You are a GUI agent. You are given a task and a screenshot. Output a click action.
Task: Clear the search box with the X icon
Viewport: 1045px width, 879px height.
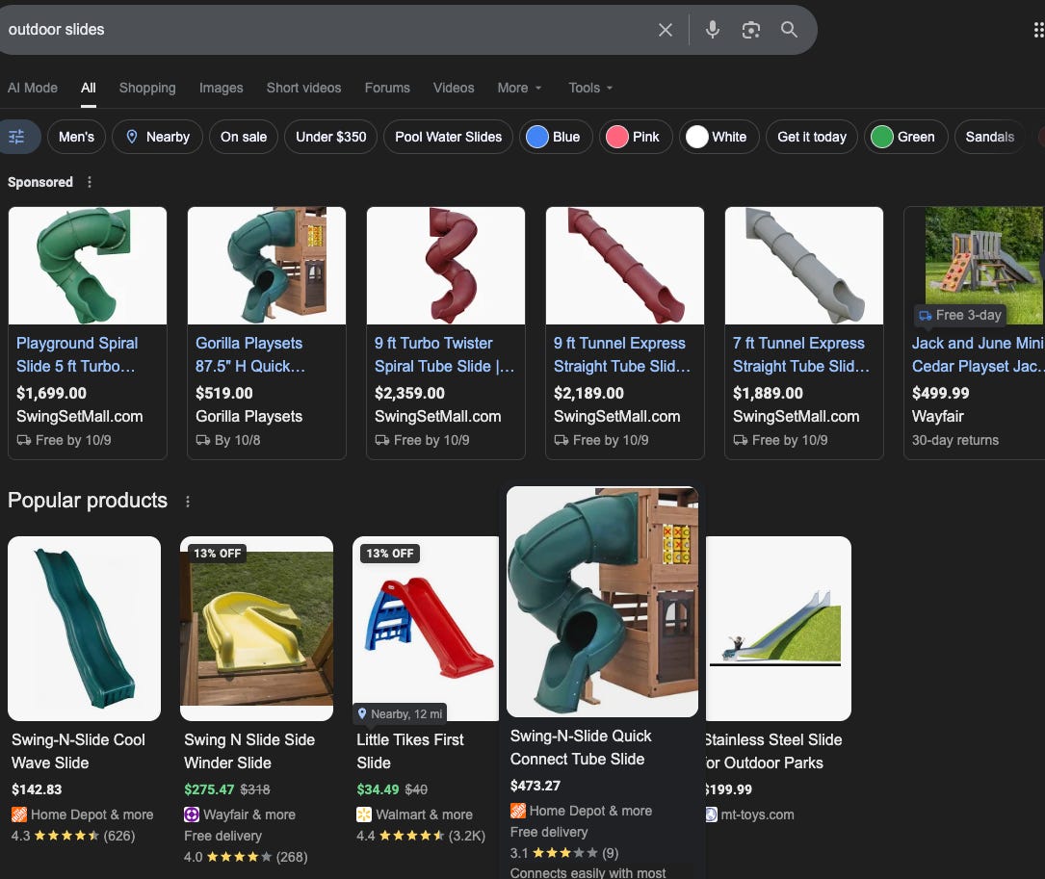pos(665,30)
